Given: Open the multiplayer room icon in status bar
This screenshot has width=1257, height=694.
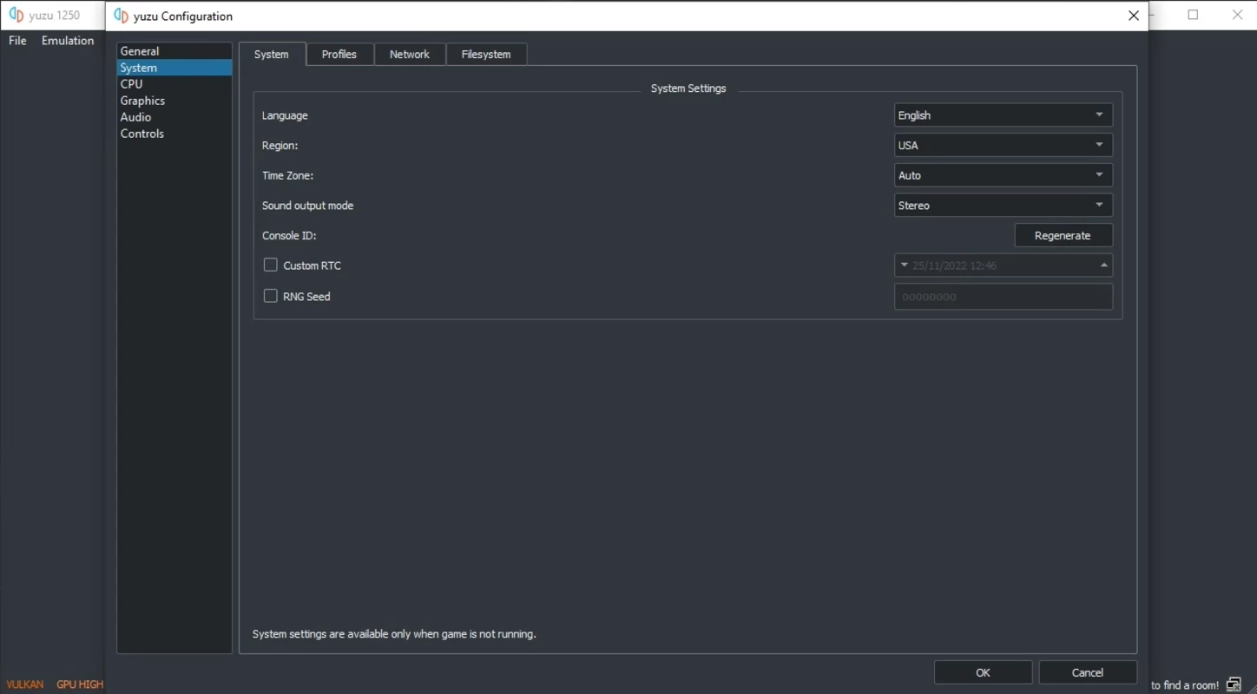Looking at the screenshot, I should [1234, 684].
